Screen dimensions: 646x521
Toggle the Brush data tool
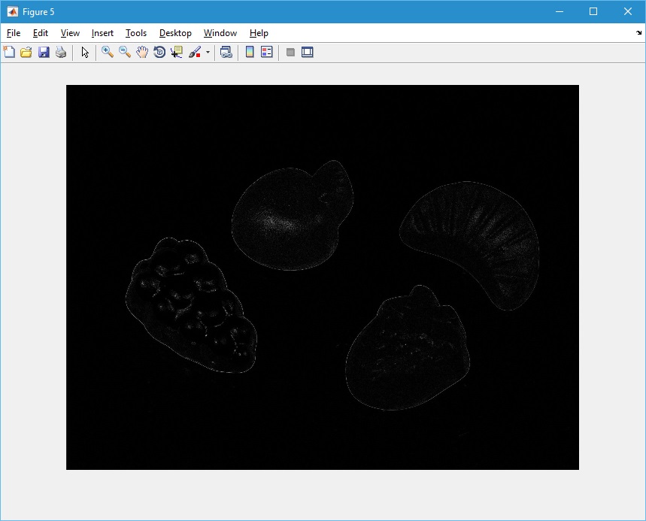[x=194, y=52]
